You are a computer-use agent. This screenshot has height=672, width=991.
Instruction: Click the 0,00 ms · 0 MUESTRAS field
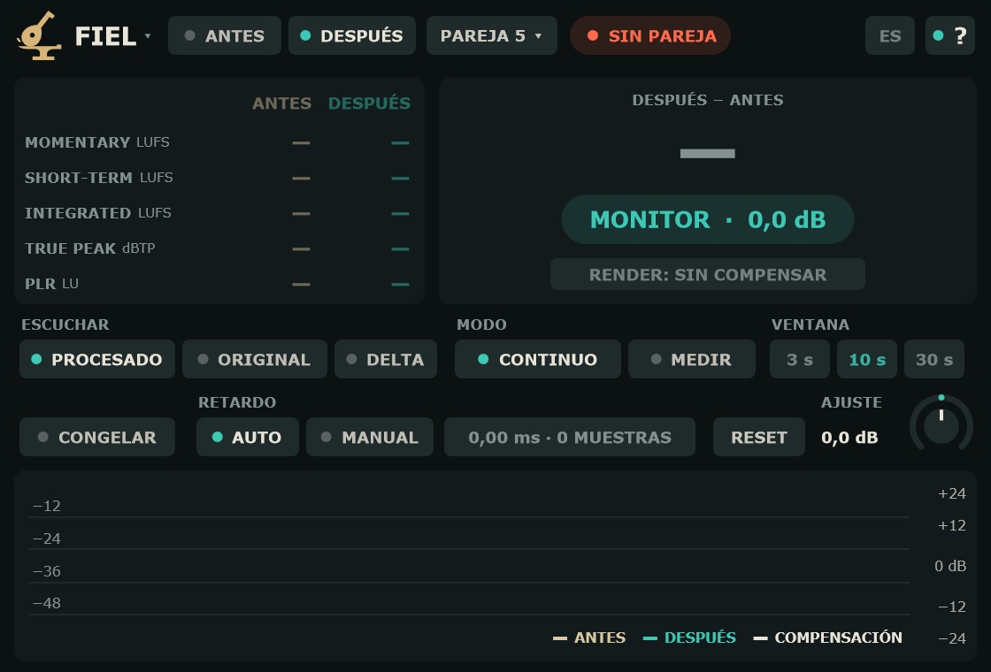tap(570, 437)
